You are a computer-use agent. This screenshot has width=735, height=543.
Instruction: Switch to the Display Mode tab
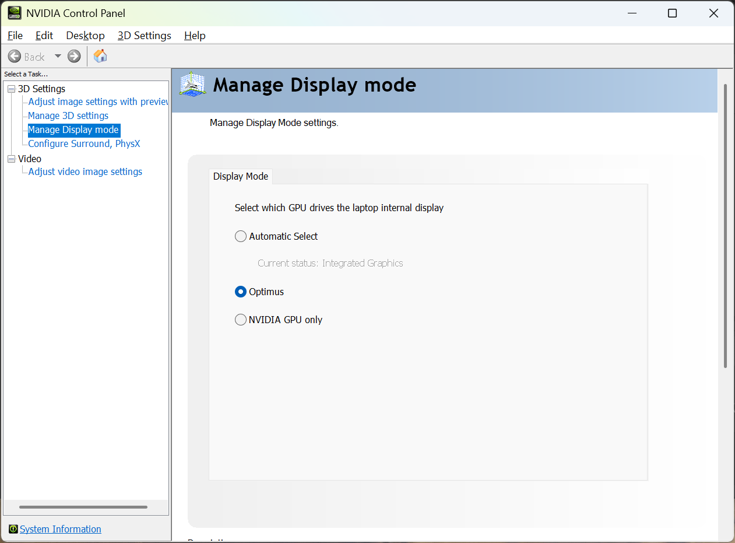(x=241, y=176)
